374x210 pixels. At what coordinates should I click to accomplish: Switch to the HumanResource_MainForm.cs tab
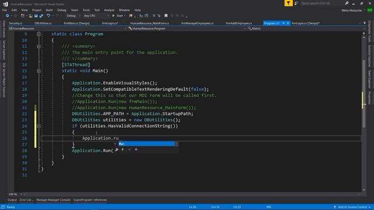point(150,23)
